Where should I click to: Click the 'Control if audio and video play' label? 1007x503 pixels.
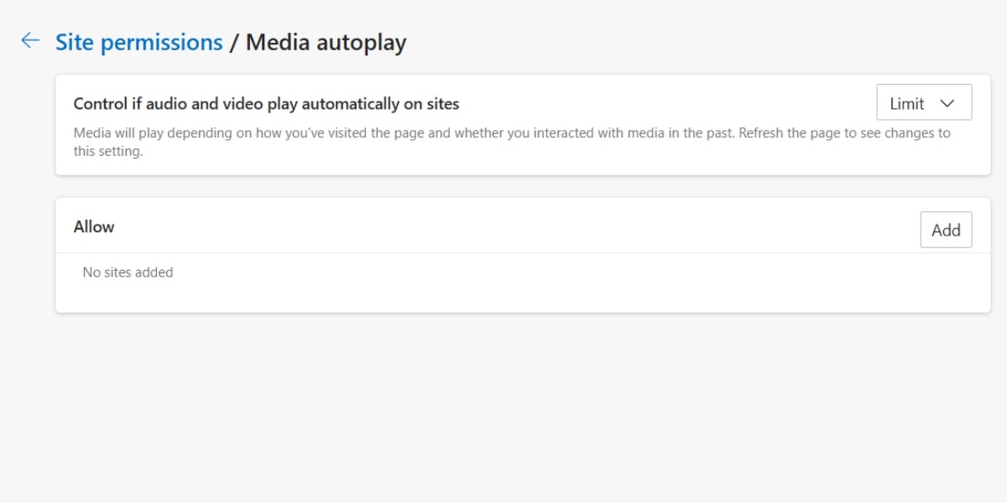coord(266,104)
